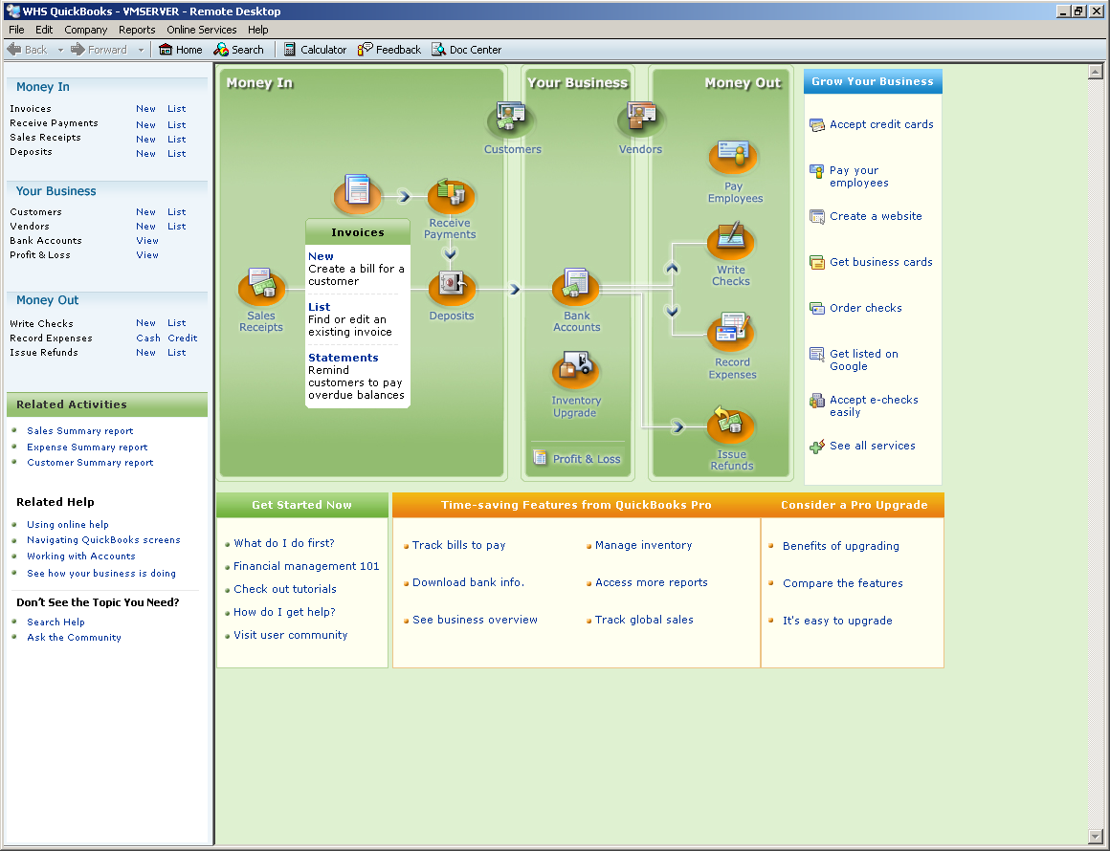The width and height of the screenshot is (1110, 851).
Task: Click the Order checks icon
Action: (x=817, y=309)
